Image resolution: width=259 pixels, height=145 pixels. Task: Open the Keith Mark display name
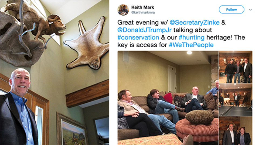[x=142, y=7]
